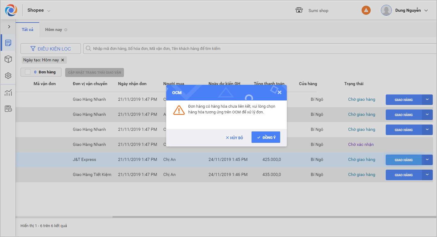This screenshot has width=437, height=237.
Task: Open the reports chart sidebar icon
Action: click(8, 93)
